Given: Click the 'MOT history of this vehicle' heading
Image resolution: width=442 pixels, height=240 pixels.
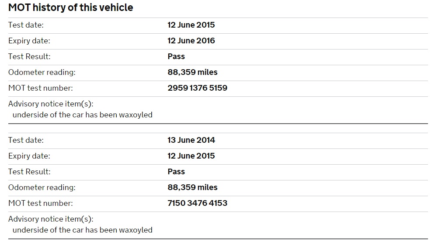Looking at the screenshot, I should [x=70, y=7].
